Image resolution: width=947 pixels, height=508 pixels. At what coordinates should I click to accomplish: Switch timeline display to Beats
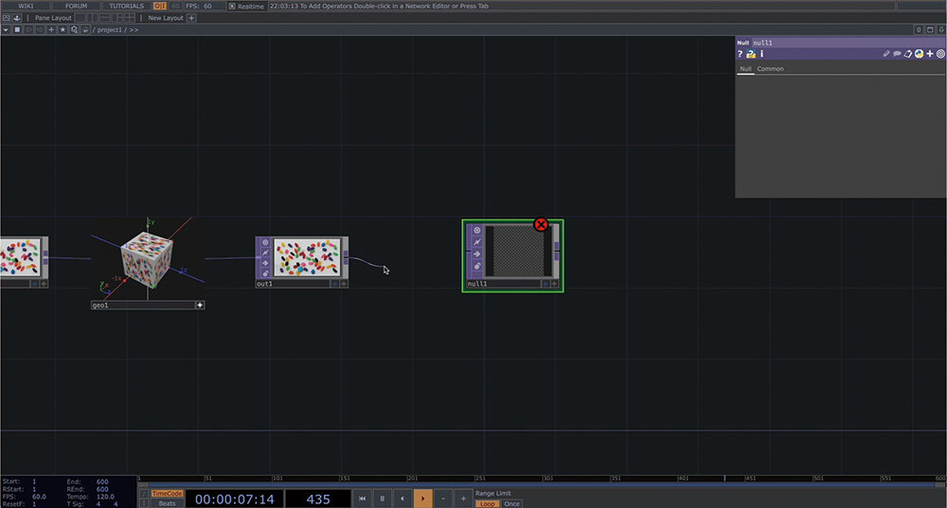coord(167,503)
